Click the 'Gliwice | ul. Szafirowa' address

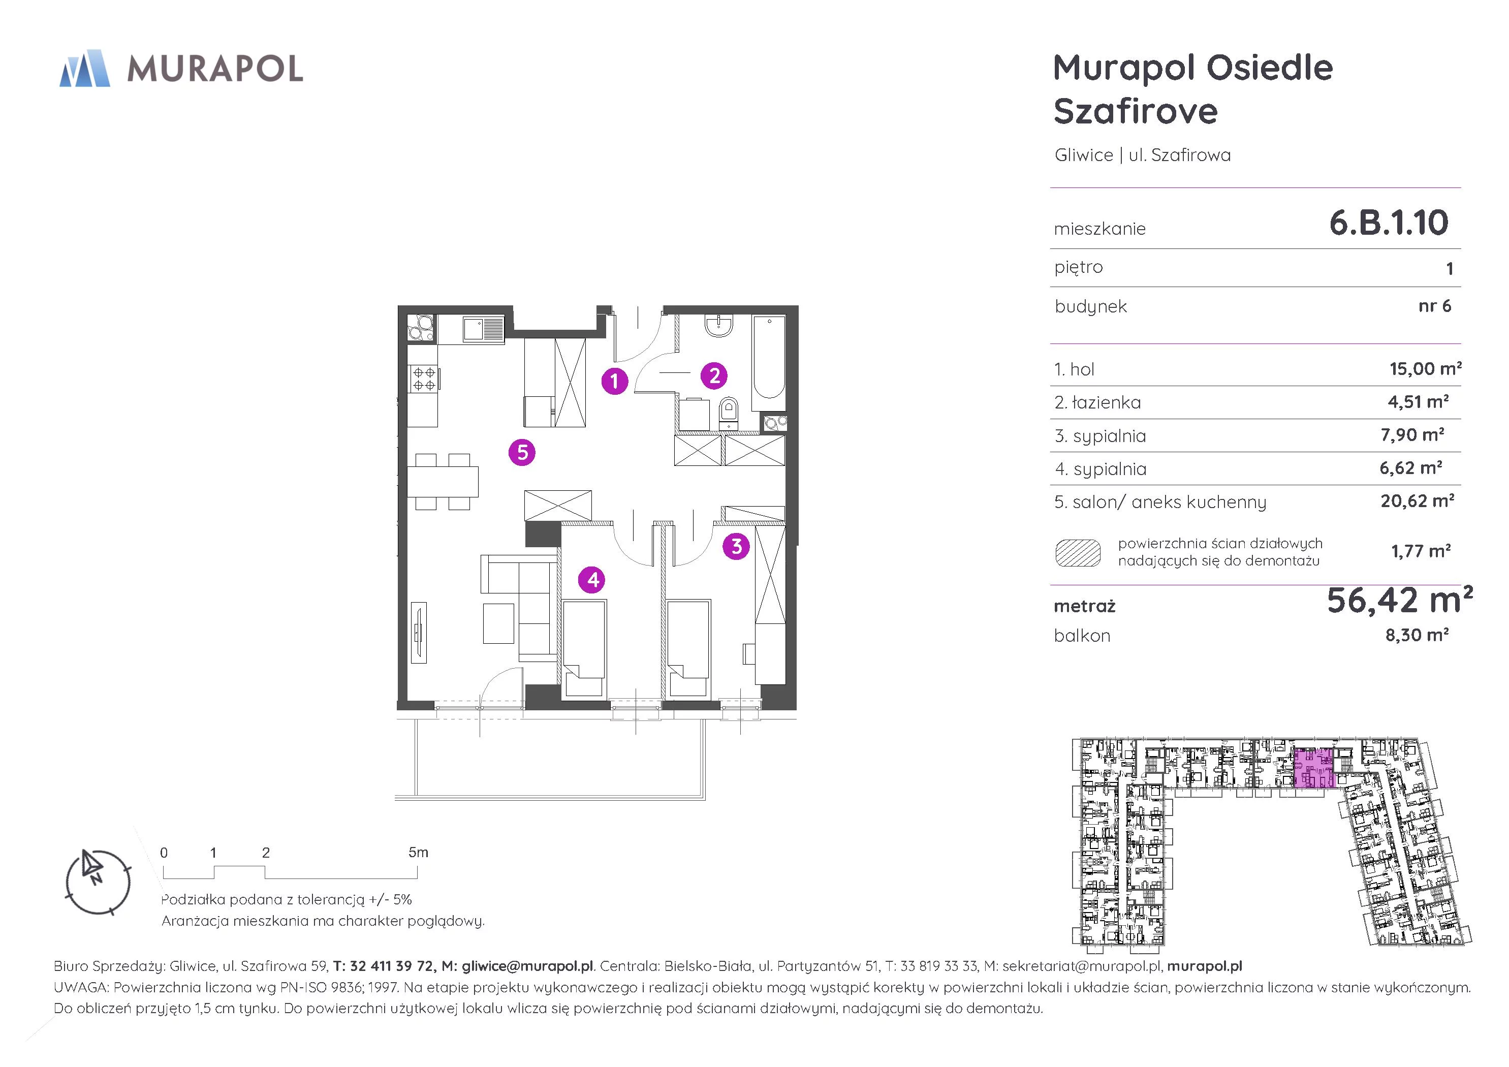[1142, 155]
